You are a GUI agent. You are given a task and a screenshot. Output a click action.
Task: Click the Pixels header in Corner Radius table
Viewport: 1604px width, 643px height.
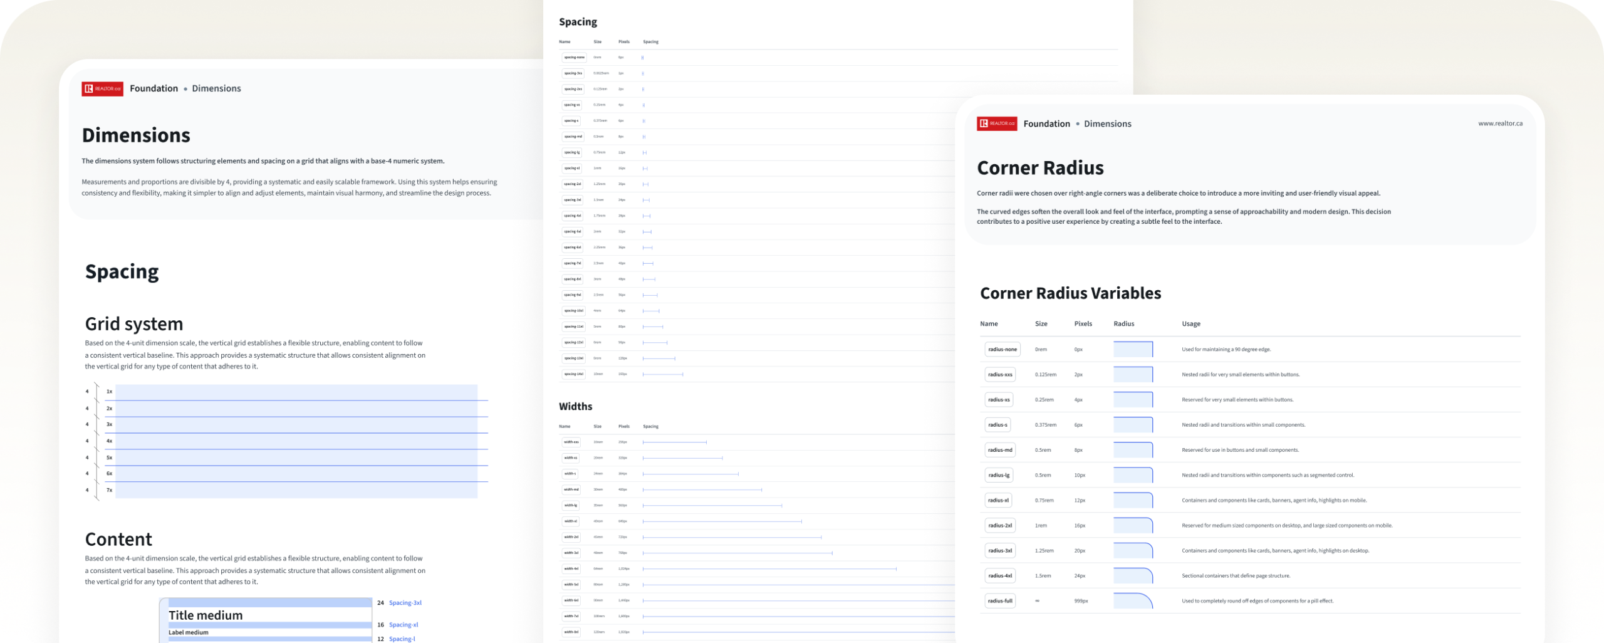coord(1083,324)
